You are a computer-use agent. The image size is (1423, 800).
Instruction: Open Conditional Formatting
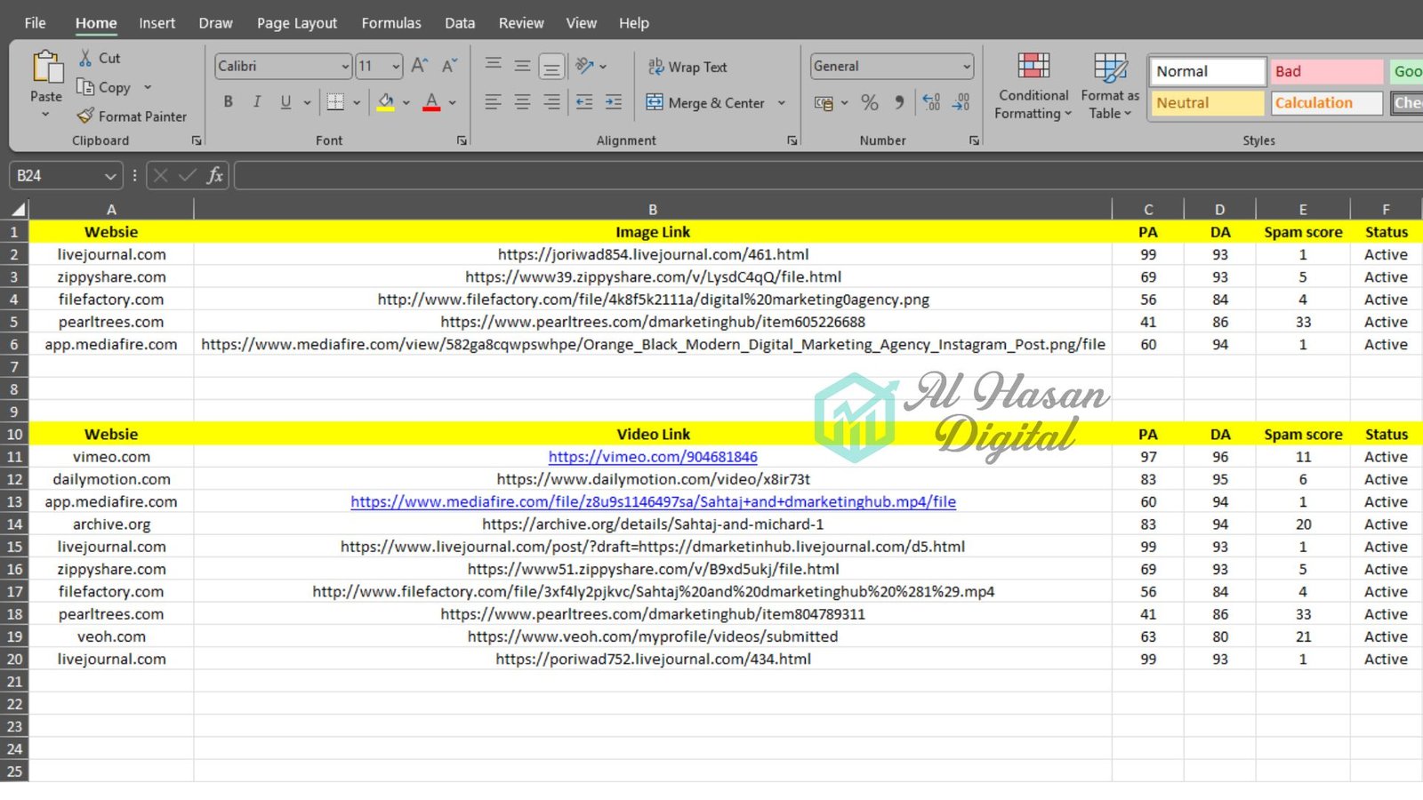pyautogui.click(x=1033, y=85)
